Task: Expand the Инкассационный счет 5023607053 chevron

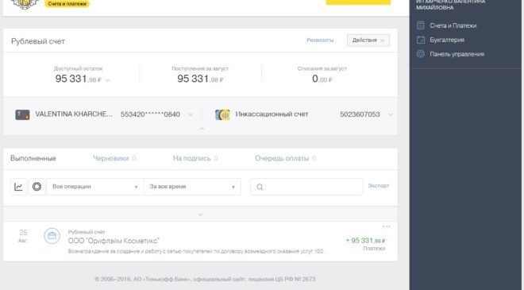Action: [390, 114]
